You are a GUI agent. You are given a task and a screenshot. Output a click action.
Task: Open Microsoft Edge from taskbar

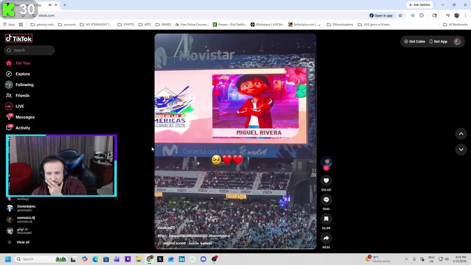(x=95, y=259)
